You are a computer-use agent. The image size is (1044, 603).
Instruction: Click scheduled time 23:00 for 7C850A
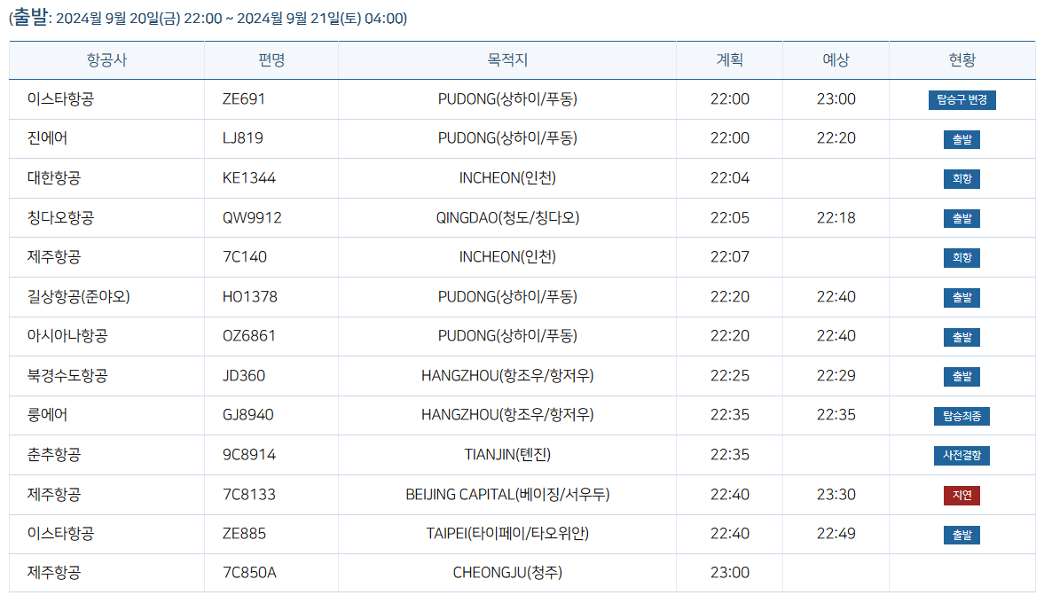click(x=730, y=573)
